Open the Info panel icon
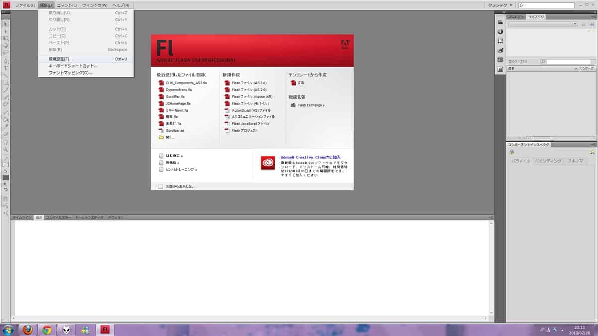 coord(501,31)
